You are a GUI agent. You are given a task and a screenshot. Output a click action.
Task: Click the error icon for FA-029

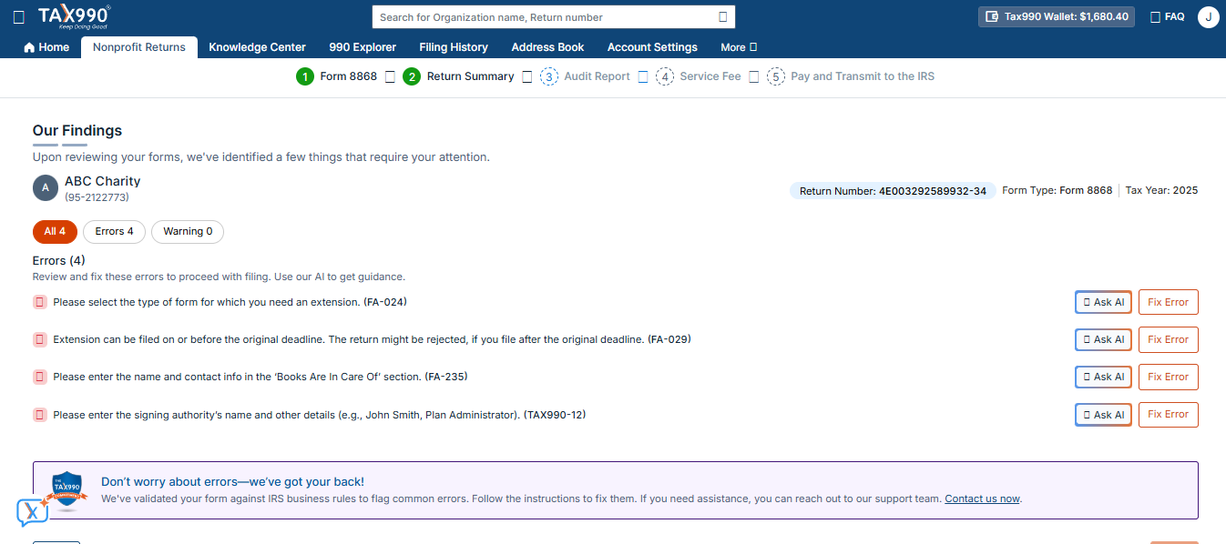(x=40, y=339)
